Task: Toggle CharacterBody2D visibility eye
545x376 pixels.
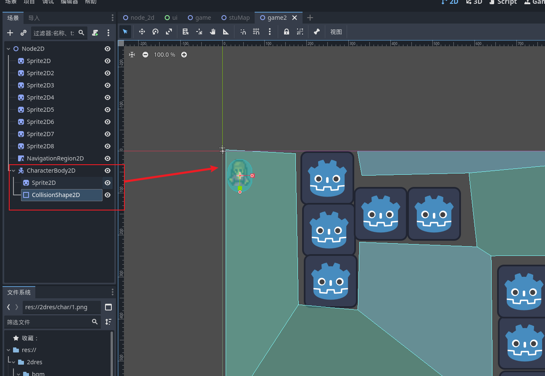Action: click(108, 171)
